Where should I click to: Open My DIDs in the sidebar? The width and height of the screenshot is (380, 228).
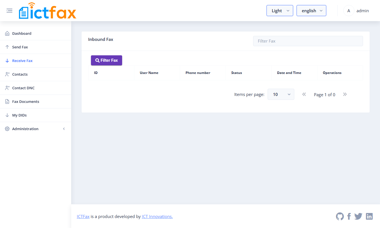coord(36,115)
